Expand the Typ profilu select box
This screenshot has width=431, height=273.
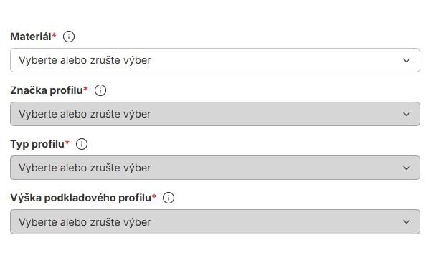(x=215, y=168)
